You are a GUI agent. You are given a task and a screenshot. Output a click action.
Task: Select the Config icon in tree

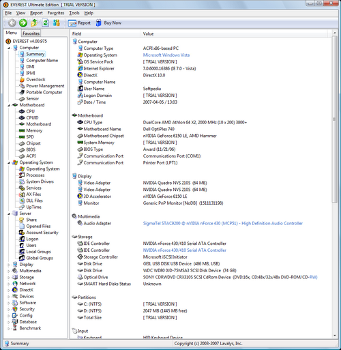[x=15, y=315]
